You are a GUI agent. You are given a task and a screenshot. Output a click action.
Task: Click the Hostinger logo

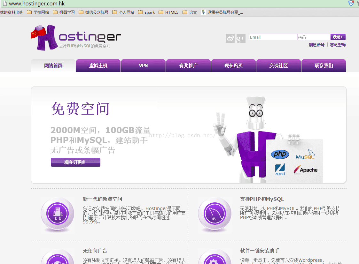(76, 38)
